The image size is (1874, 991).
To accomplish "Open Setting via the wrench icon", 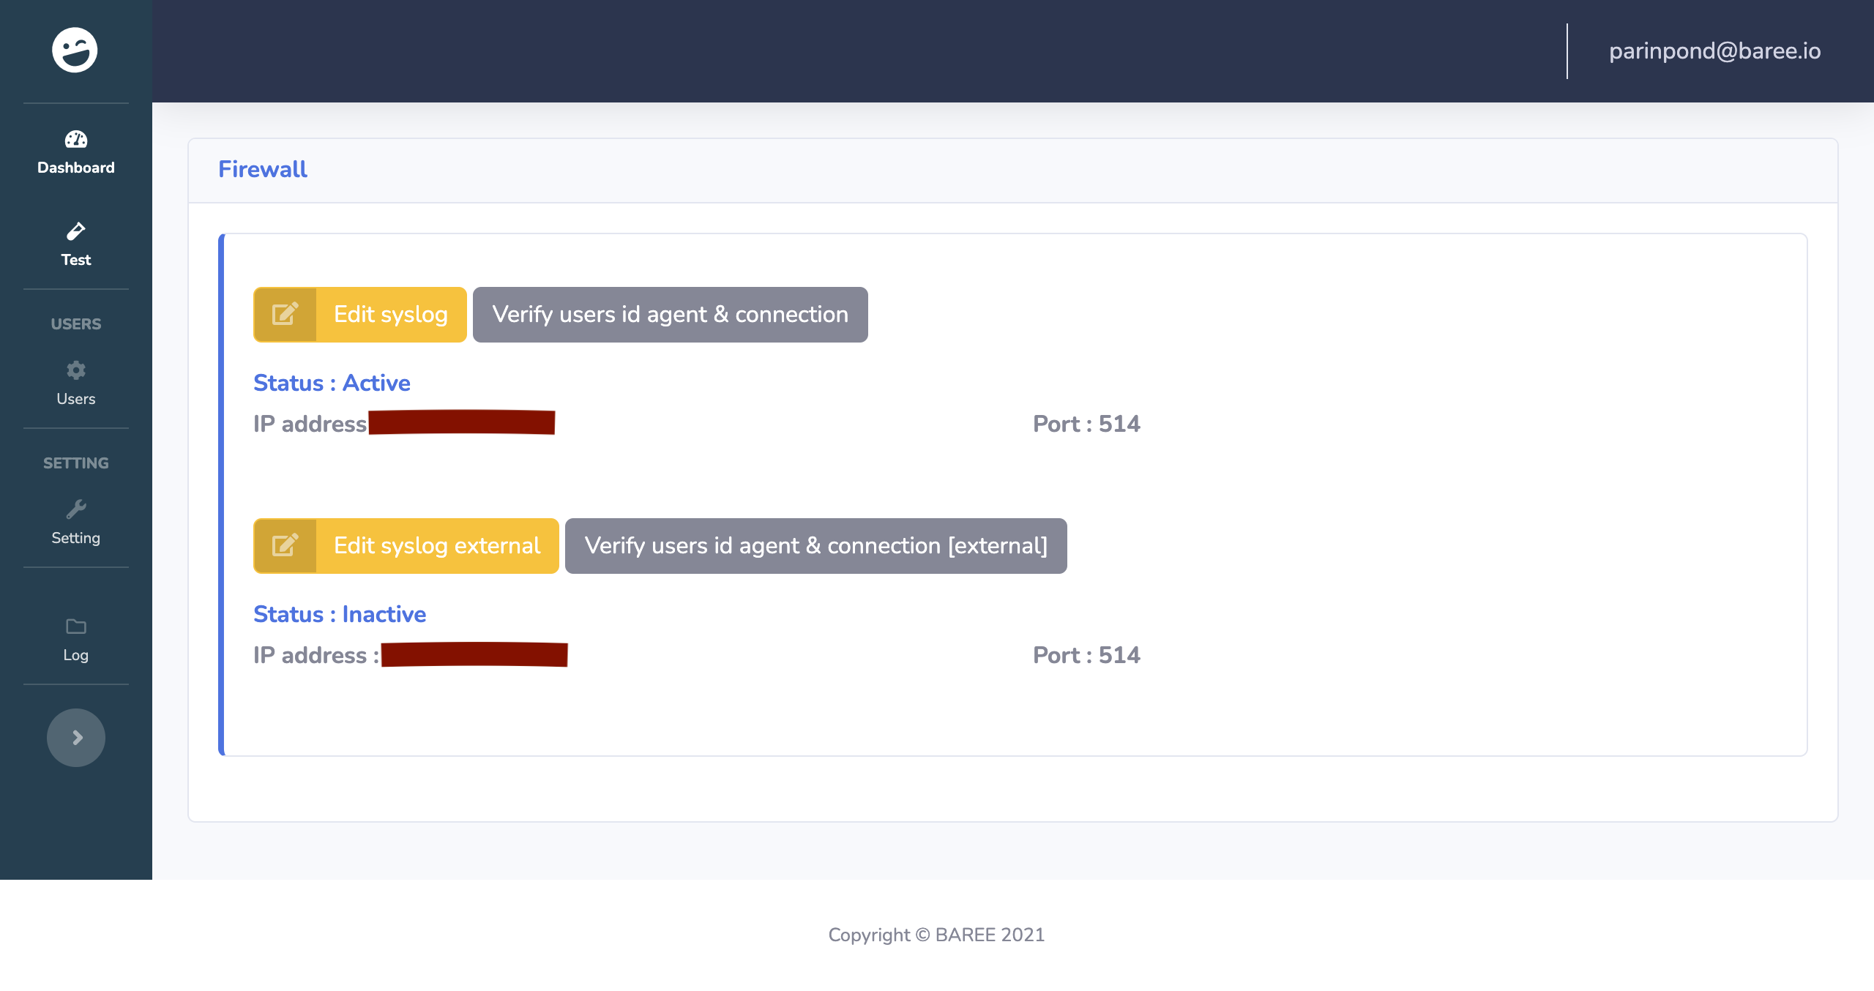I will point(75,510).
